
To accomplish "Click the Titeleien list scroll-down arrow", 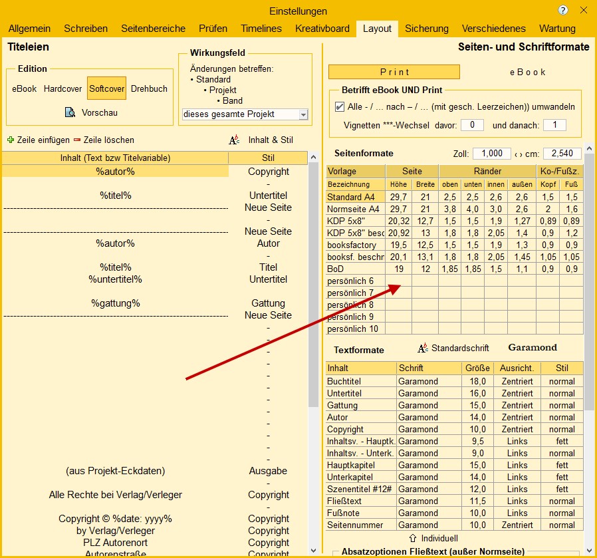I will tap(313, 551).
